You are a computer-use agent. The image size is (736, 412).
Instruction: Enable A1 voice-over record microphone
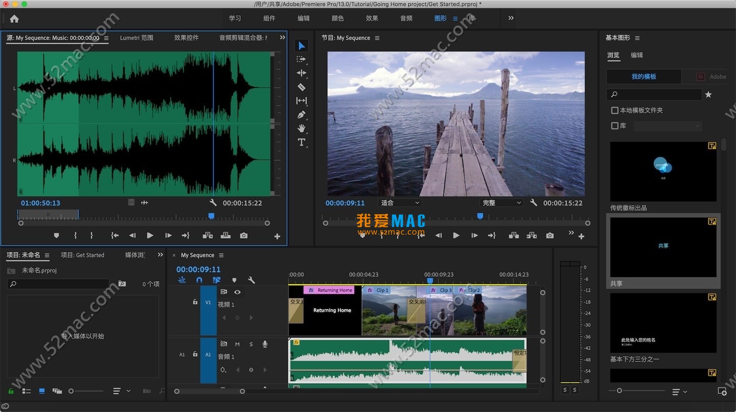point(265,344)
